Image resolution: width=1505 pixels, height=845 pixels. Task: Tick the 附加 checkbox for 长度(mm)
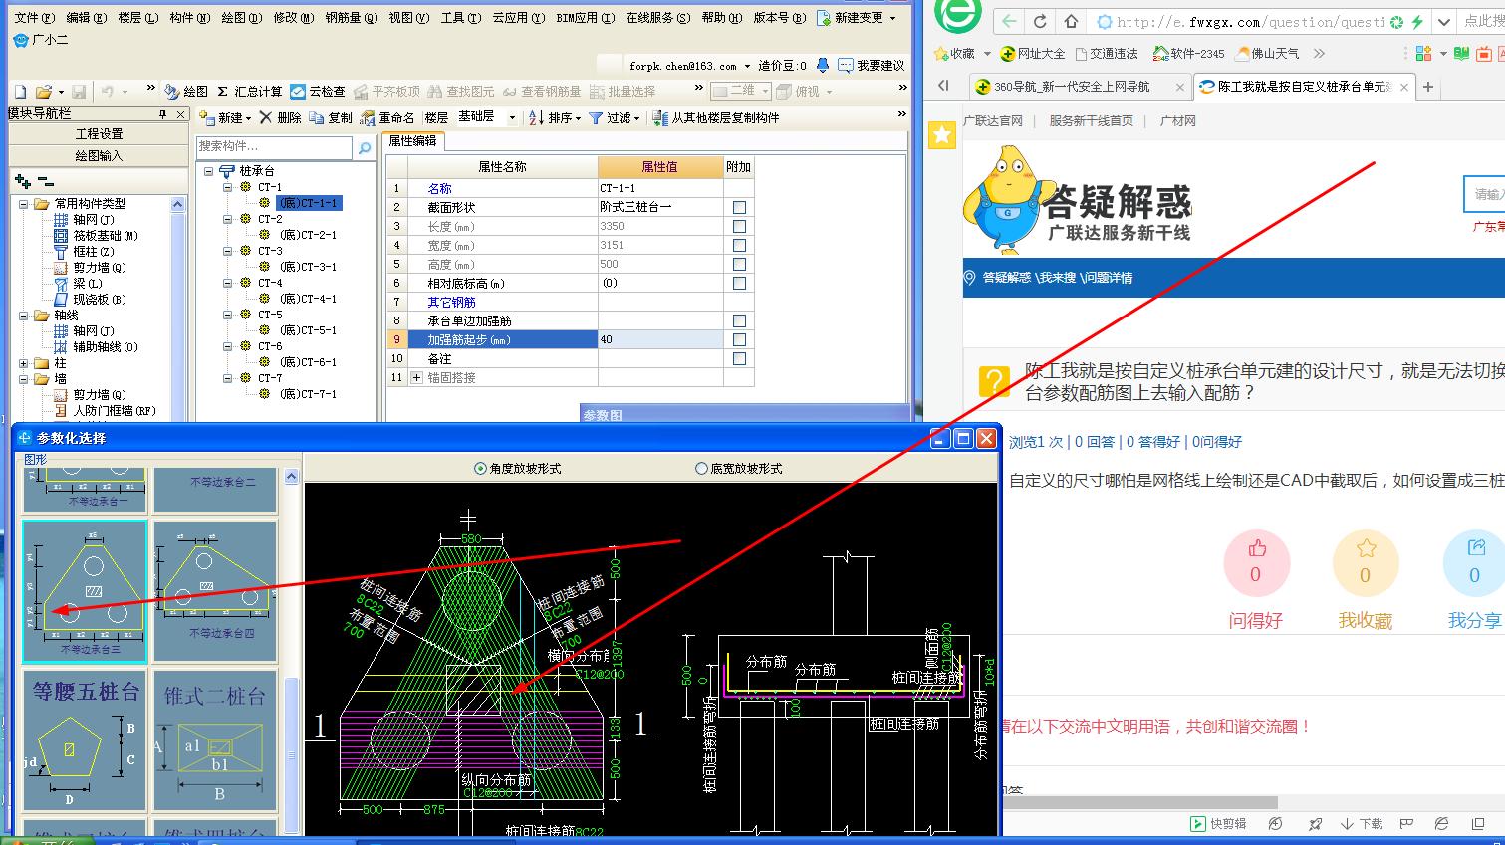click(739, 226)
